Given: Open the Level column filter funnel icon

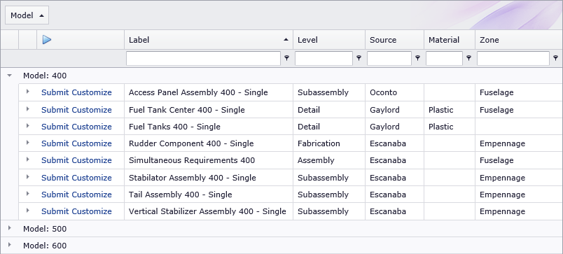Looking at the screenshot, I should [x=359, y=58].
